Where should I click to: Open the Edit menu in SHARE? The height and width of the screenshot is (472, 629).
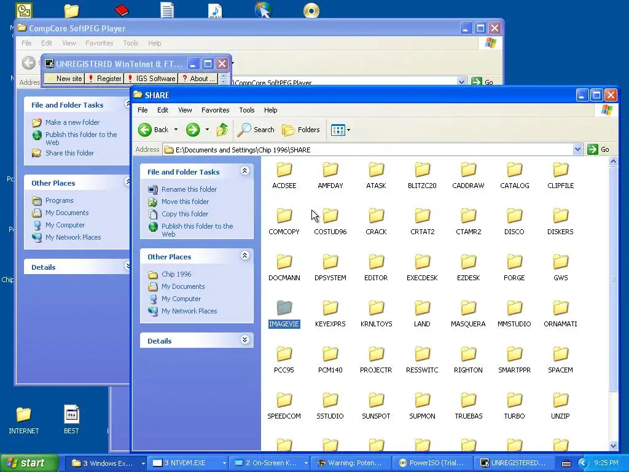coord(162,110)
